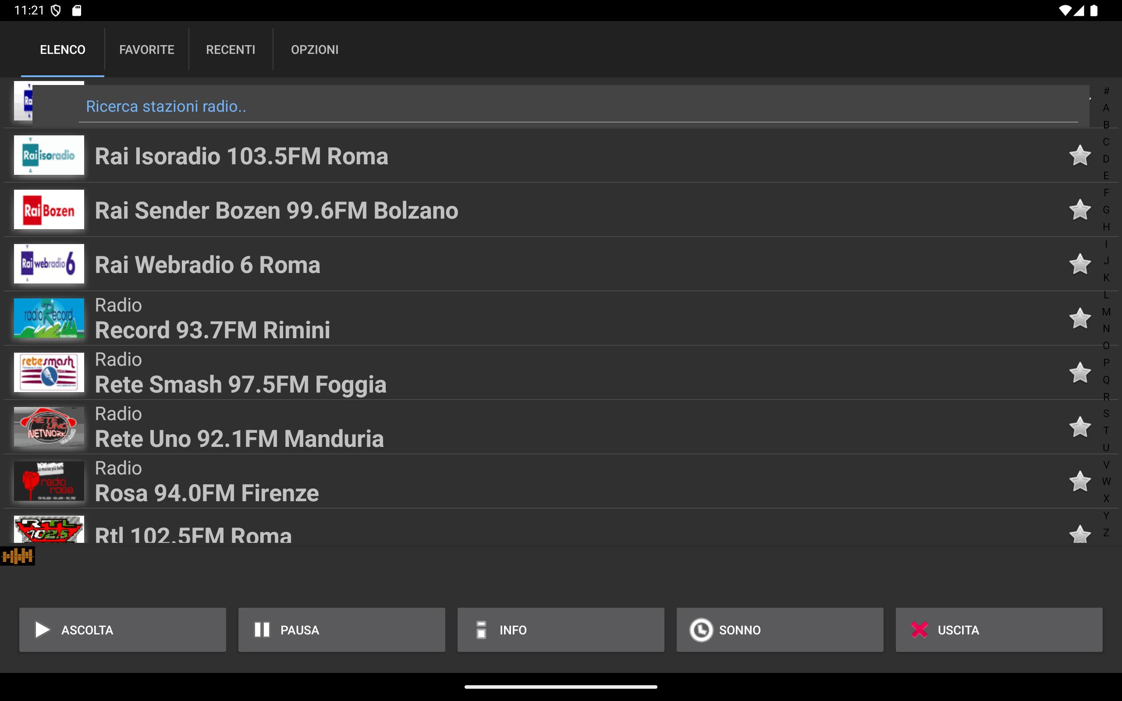Exit the app with USCITA button

coord(999,630)
